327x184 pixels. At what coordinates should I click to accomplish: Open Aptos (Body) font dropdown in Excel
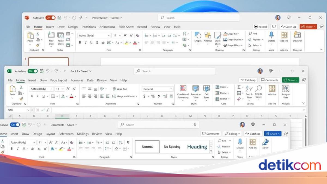pos(51,89)
